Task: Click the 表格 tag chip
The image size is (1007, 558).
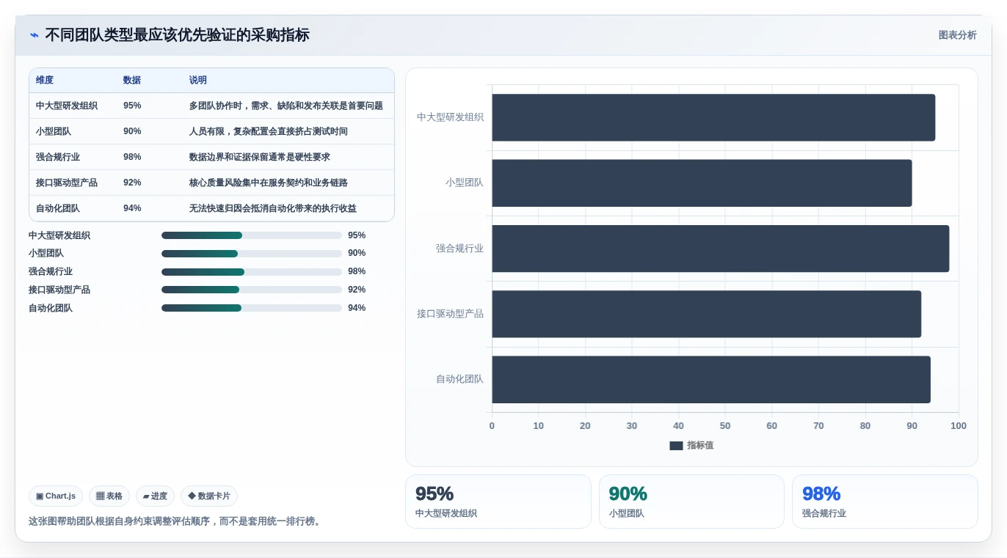Action: click(109, 496)
